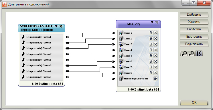The width and height of the screenshot is (213, 110).
Task: Remove Окно 7 with its X icon
Action: 155,67
